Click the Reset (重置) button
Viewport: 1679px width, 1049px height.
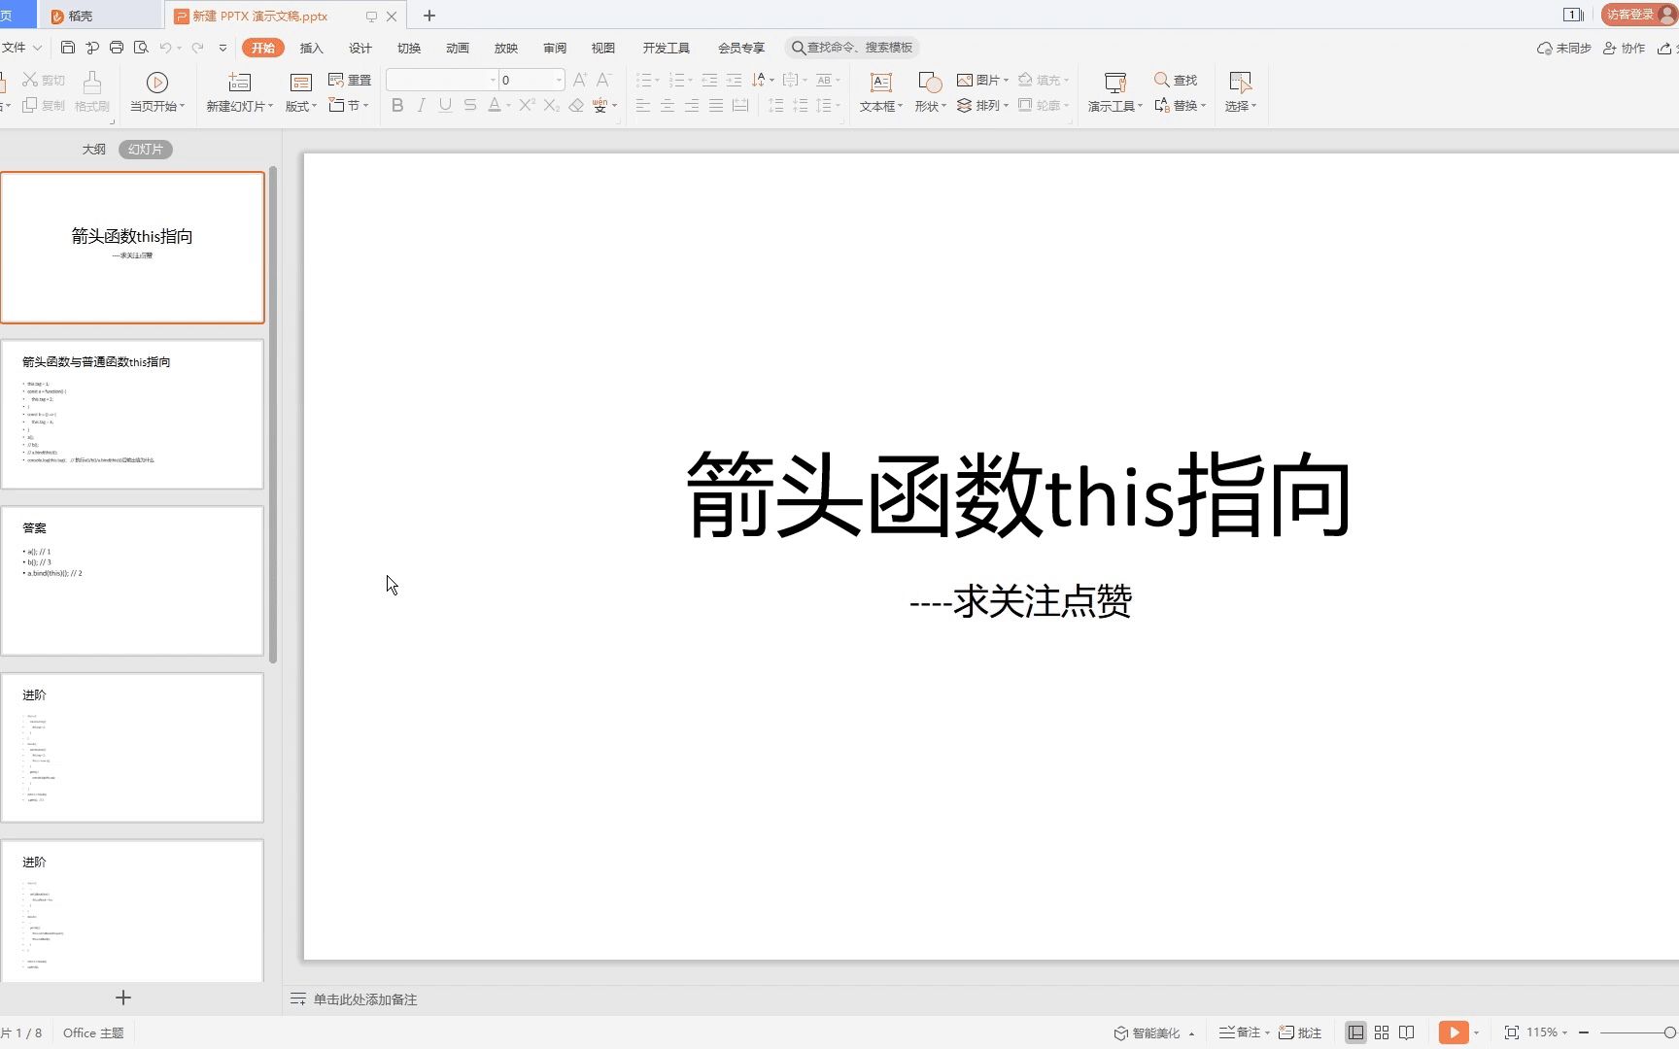tap(350, 80)
